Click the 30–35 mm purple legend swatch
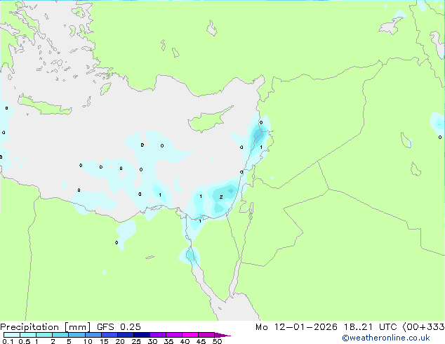Image resolution: width=445 pixels, height=344 pixels. 157,335
